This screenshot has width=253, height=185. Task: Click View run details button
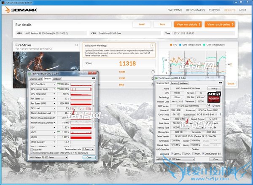point(188,24)
